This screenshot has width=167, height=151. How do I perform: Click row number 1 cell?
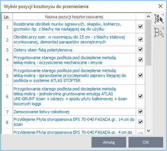tap(7, 27)
